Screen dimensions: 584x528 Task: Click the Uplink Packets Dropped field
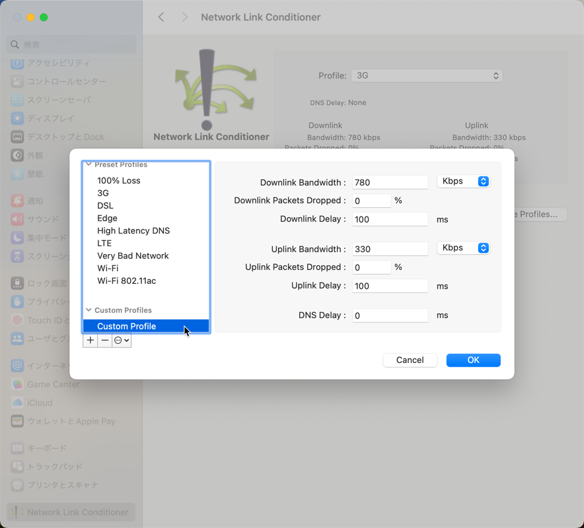tap(372, 267)
